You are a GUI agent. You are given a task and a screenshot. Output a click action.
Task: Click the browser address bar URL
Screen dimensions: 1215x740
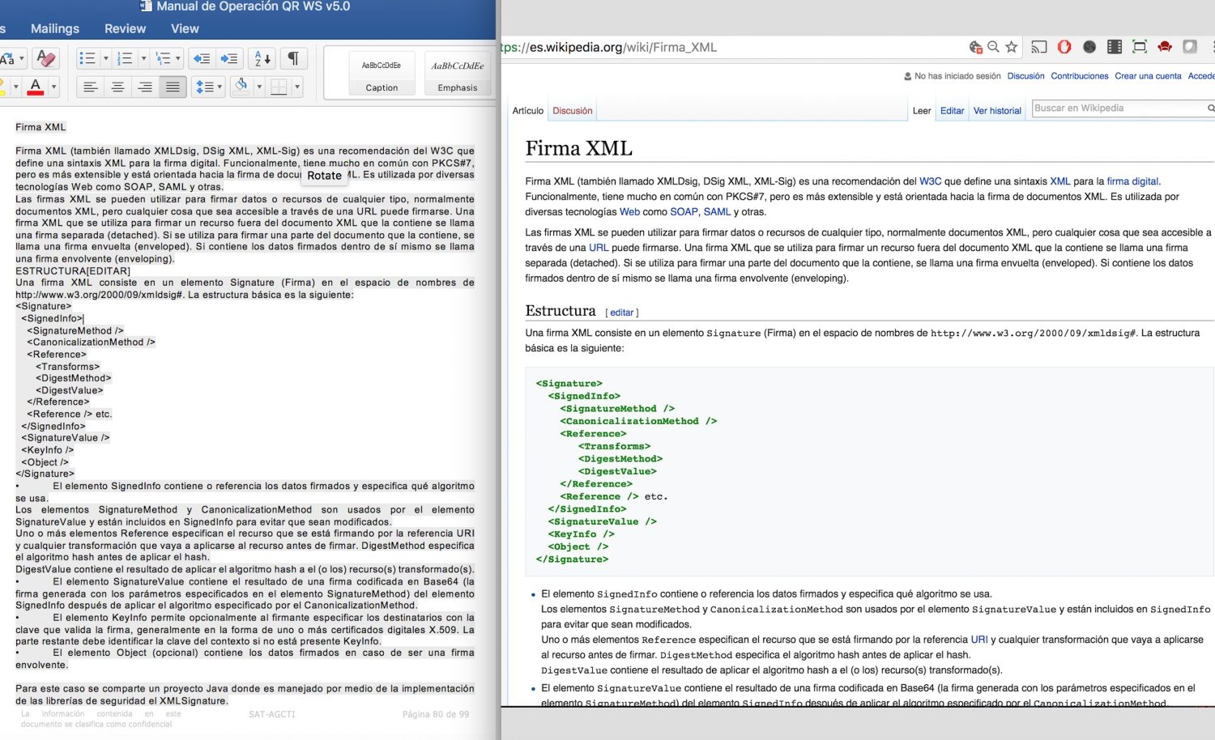(x=609, y=47)
